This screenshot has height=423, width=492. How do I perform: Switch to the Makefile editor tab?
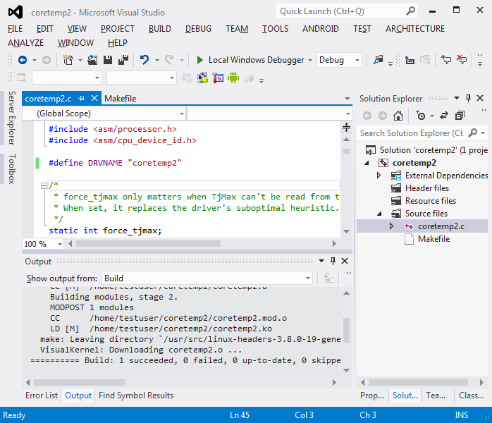click(x=120, y=99)
